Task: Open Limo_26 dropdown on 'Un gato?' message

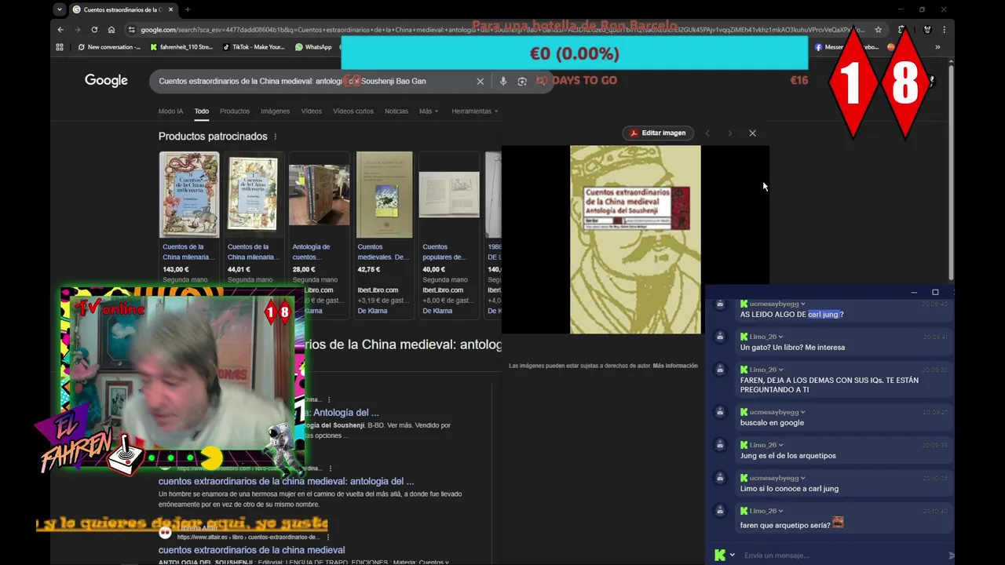Action: (x=780, y=337)
